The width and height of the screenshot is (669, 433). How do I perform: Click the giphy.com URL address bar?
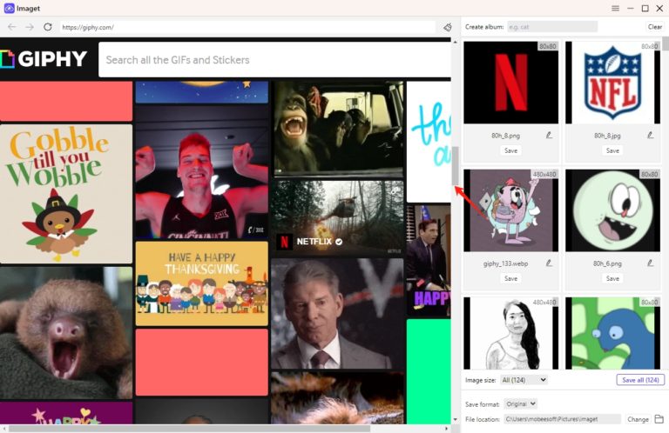click(x=247, y=27)
